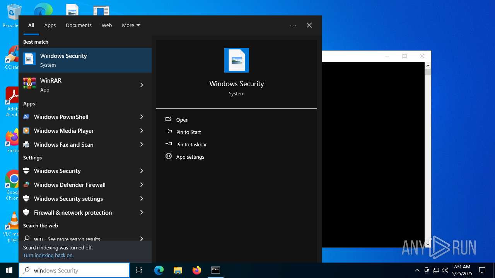Click the Windows Fax and Scan icon
The image size is (495, 278).
tap(26, 144)
